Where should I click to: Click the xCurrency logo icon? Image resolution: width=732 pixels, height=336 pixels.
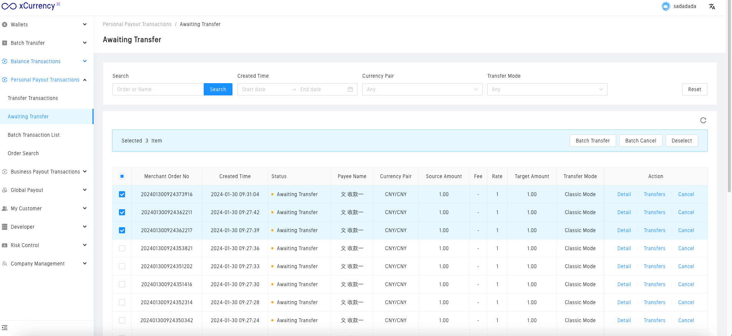point(9,6)
